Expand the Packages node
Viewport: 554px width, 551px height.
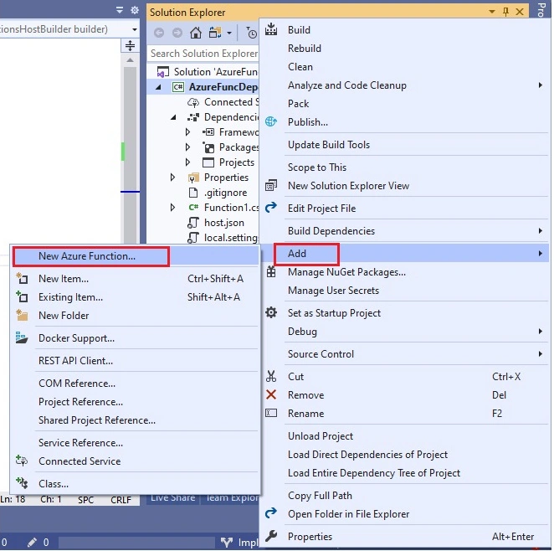[188, 147]
